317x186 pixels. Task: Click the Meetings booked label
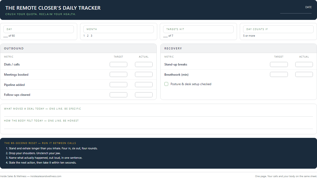click(x=16, y=75)
